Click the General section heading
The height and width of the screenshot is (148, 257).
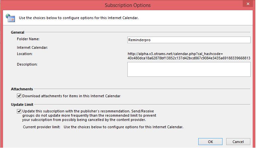point(18,32)
